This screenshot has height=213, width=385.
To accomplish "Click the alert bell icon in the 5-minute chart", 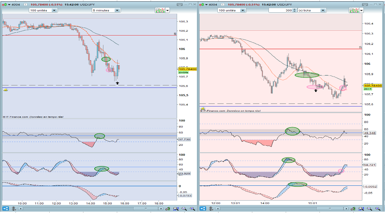I will click(6, 90).
